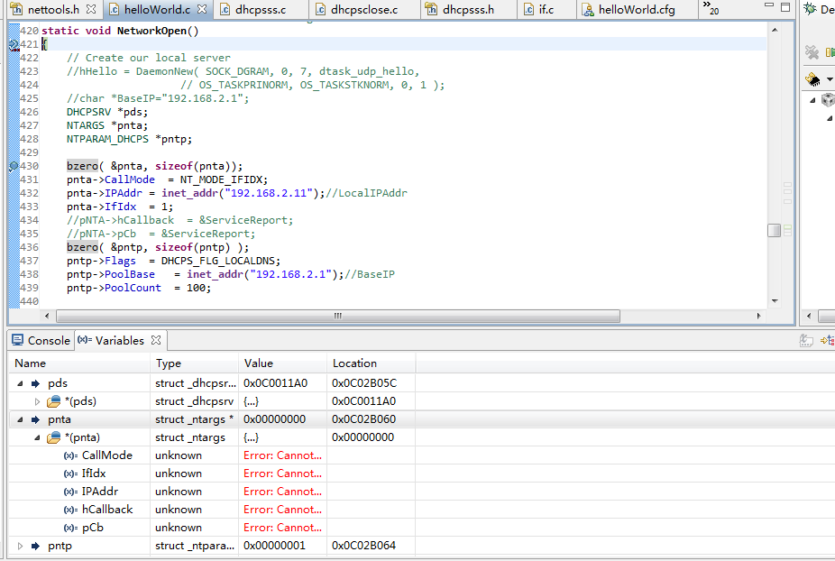Maximize the editor area
835x561 pixels.
[x=785, y=7]
